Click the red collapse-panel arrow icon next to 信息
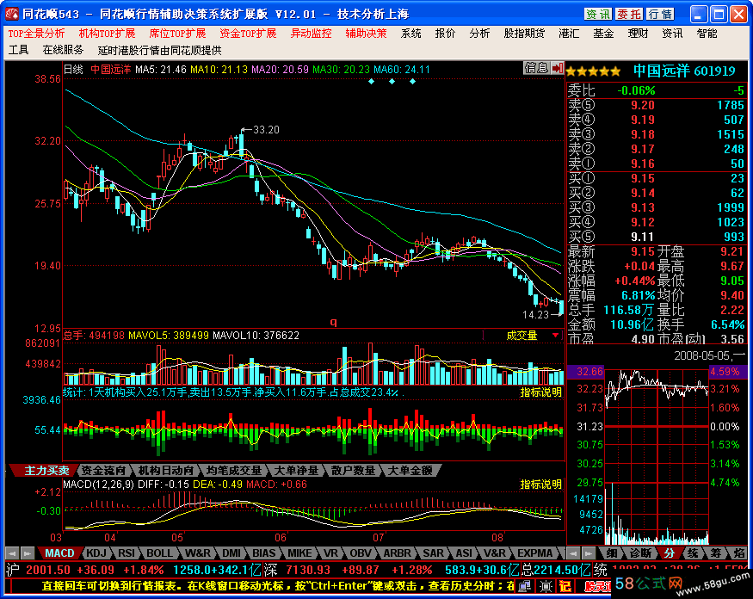The image size is (753, 599). point(557,68)
